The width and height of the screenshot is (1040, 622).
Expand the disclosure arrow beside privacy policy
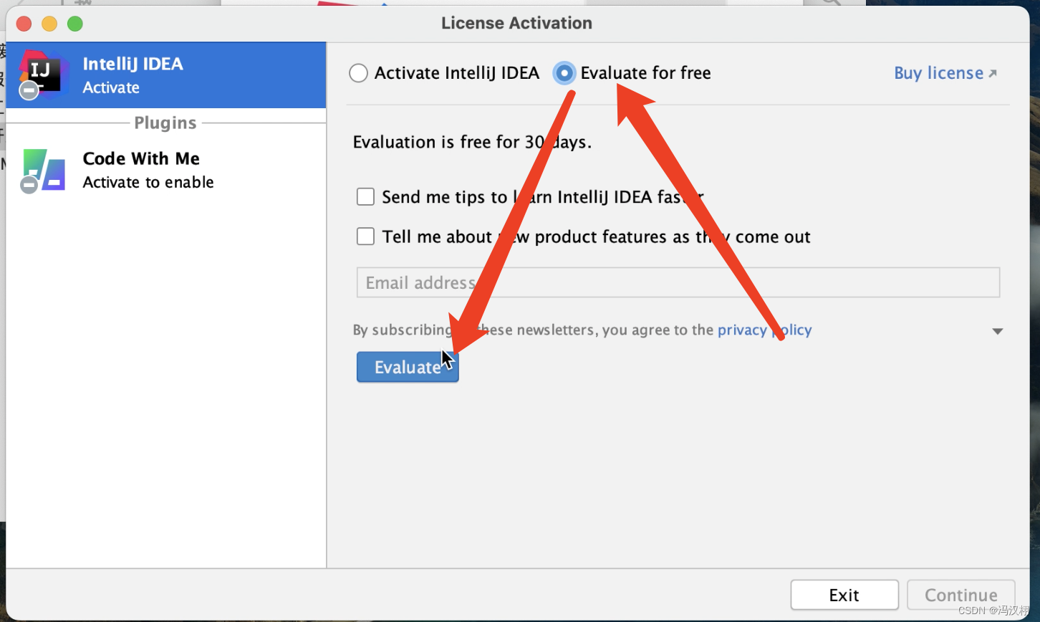click(998, 331)
